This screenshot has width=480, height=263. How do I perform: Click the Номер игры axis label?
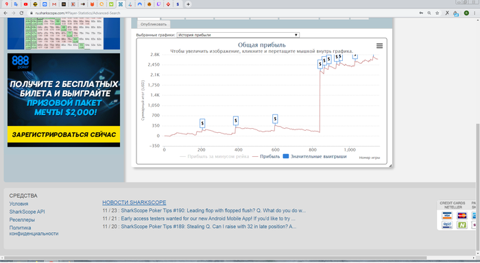(370, 158)
